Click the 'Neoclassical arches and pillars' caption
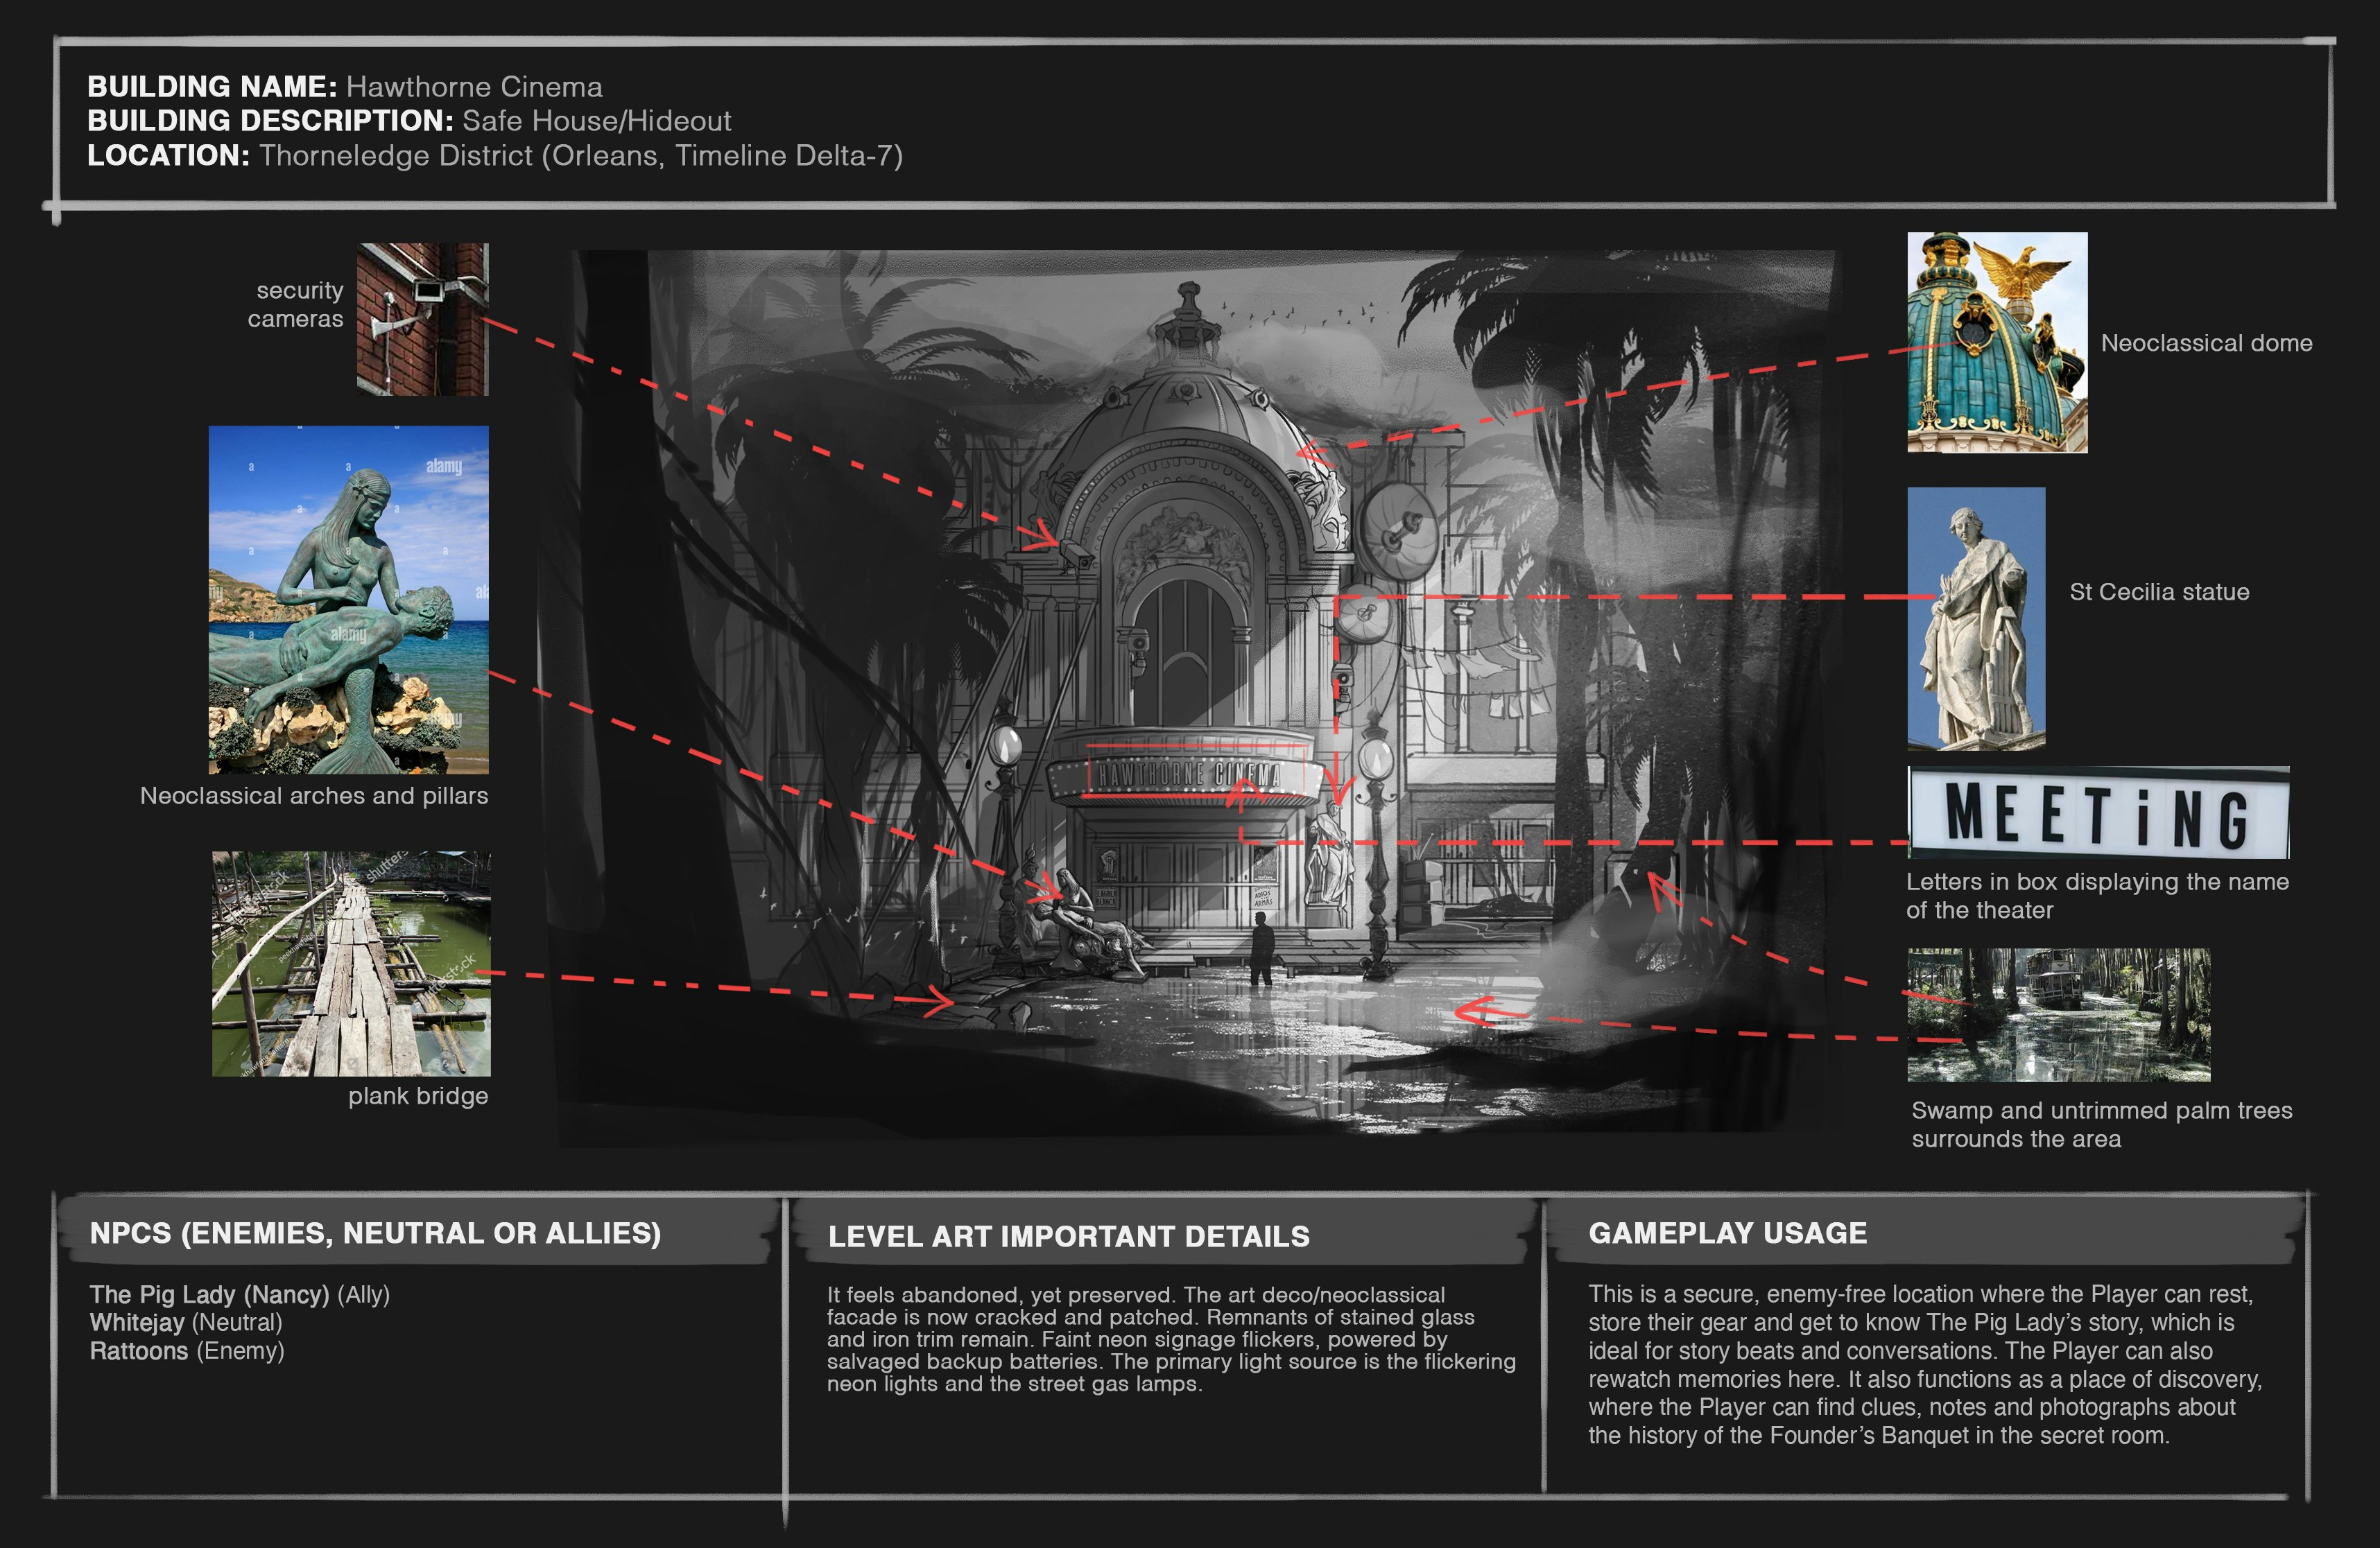2380x1548 pixels. point(314,795)
